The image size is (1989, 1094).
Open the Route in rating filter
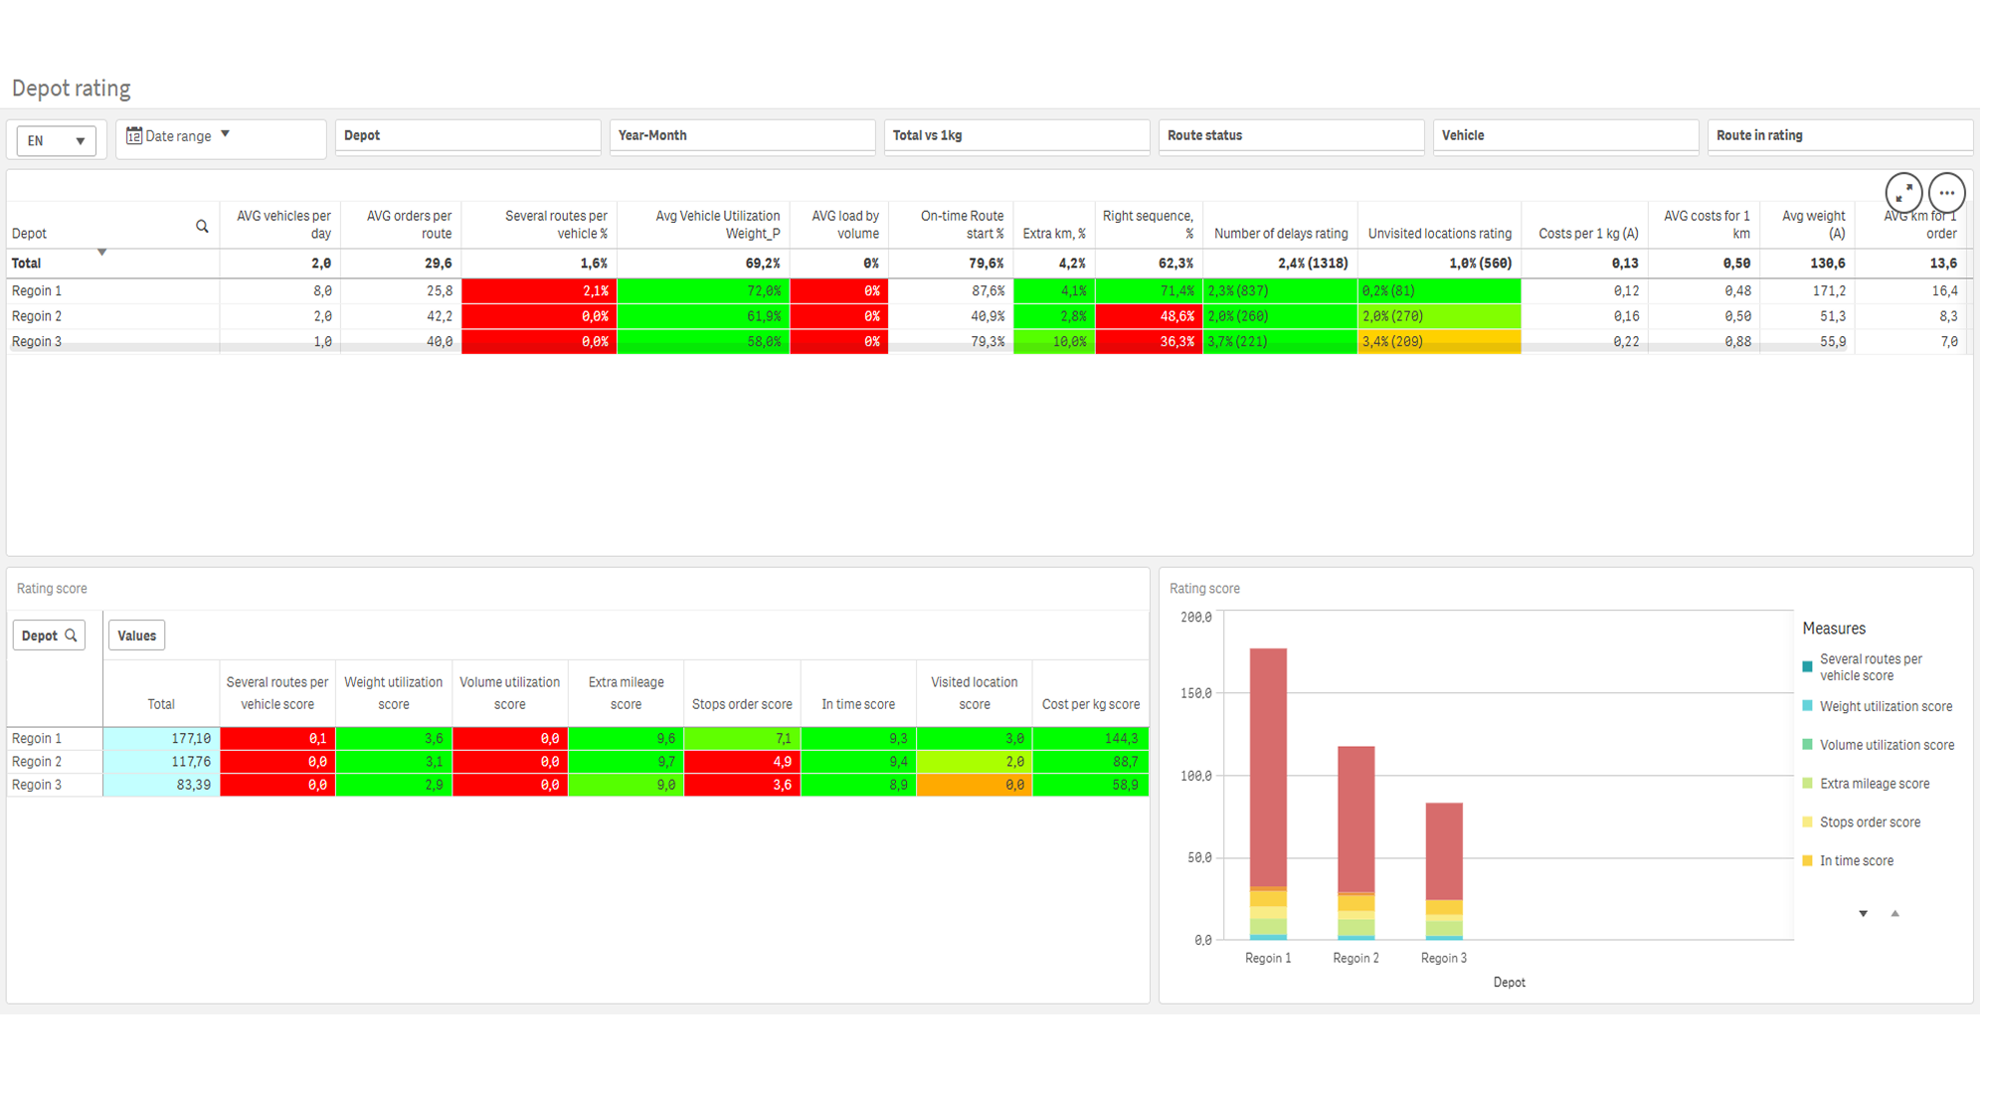[x=1840, y=136]
